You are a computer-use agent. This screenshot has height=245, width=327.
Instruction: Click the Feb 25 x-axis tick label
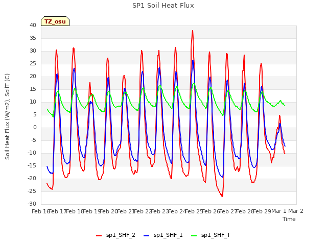coord(194,211)
